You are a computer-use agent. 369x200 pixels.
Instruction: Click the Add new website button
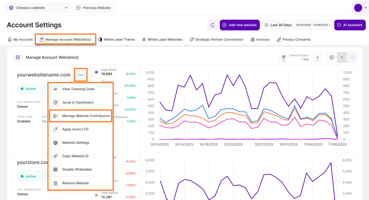(240, 25)
